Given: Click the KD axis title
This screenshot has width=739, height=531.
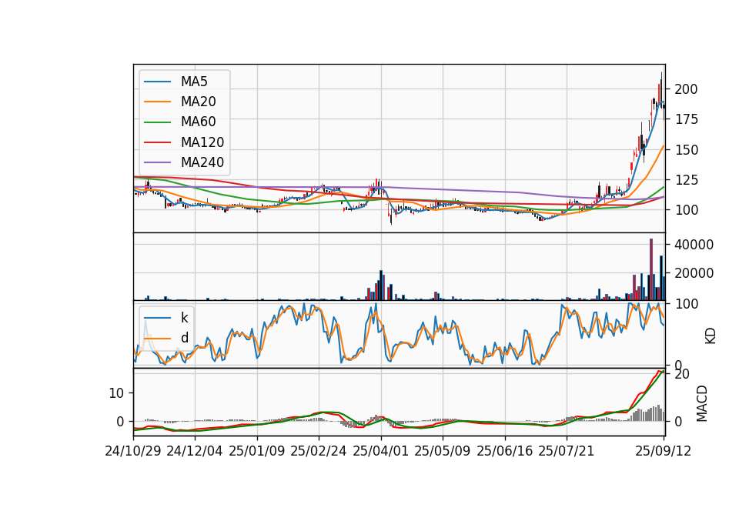Looking at the screenshot, I should coord(711,336).
